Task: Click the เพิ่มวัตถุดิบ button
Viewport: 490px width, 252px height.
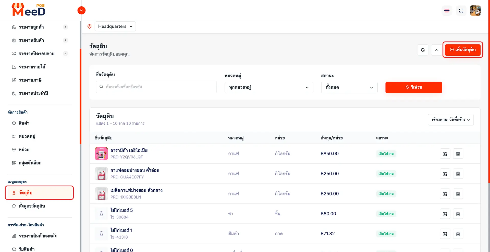Action: pos(462,50)
